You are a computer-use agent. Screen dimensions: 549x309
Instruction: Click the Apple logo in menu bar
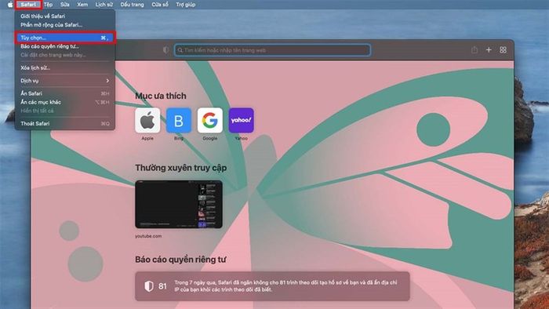(x=10, y=5)
